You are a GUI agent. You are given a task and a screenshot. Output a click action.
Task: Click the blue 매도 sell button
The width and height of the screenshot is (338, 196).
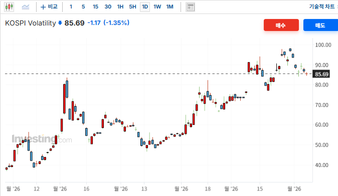(320, 25)
